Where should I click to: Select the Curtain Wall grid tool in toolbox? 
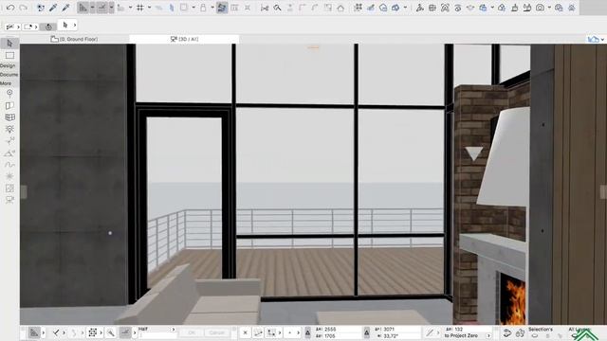coord(9,117)
